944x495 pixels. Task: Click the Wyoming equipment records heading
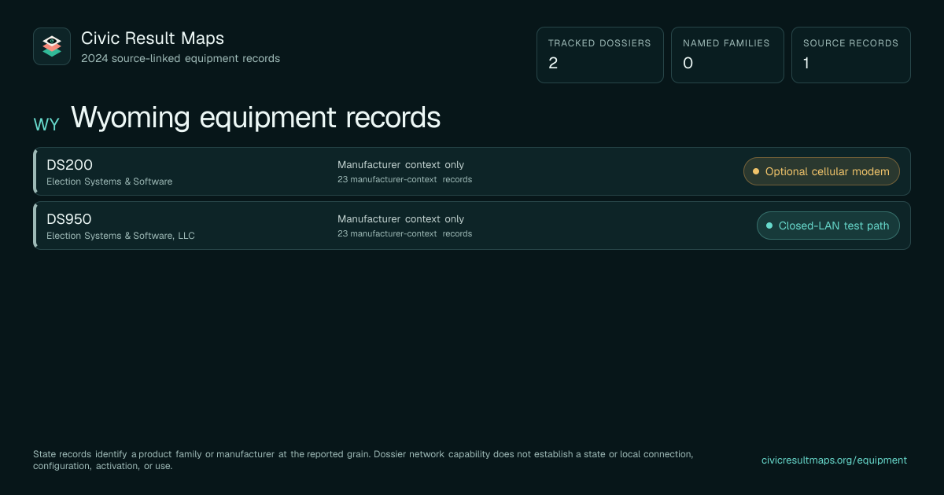point(256,118)
